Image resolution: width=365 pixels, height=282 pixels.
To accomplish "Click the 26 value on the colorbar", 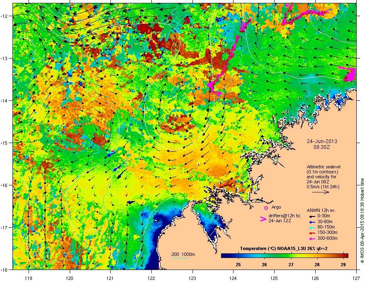I will (x=264, y=265).
